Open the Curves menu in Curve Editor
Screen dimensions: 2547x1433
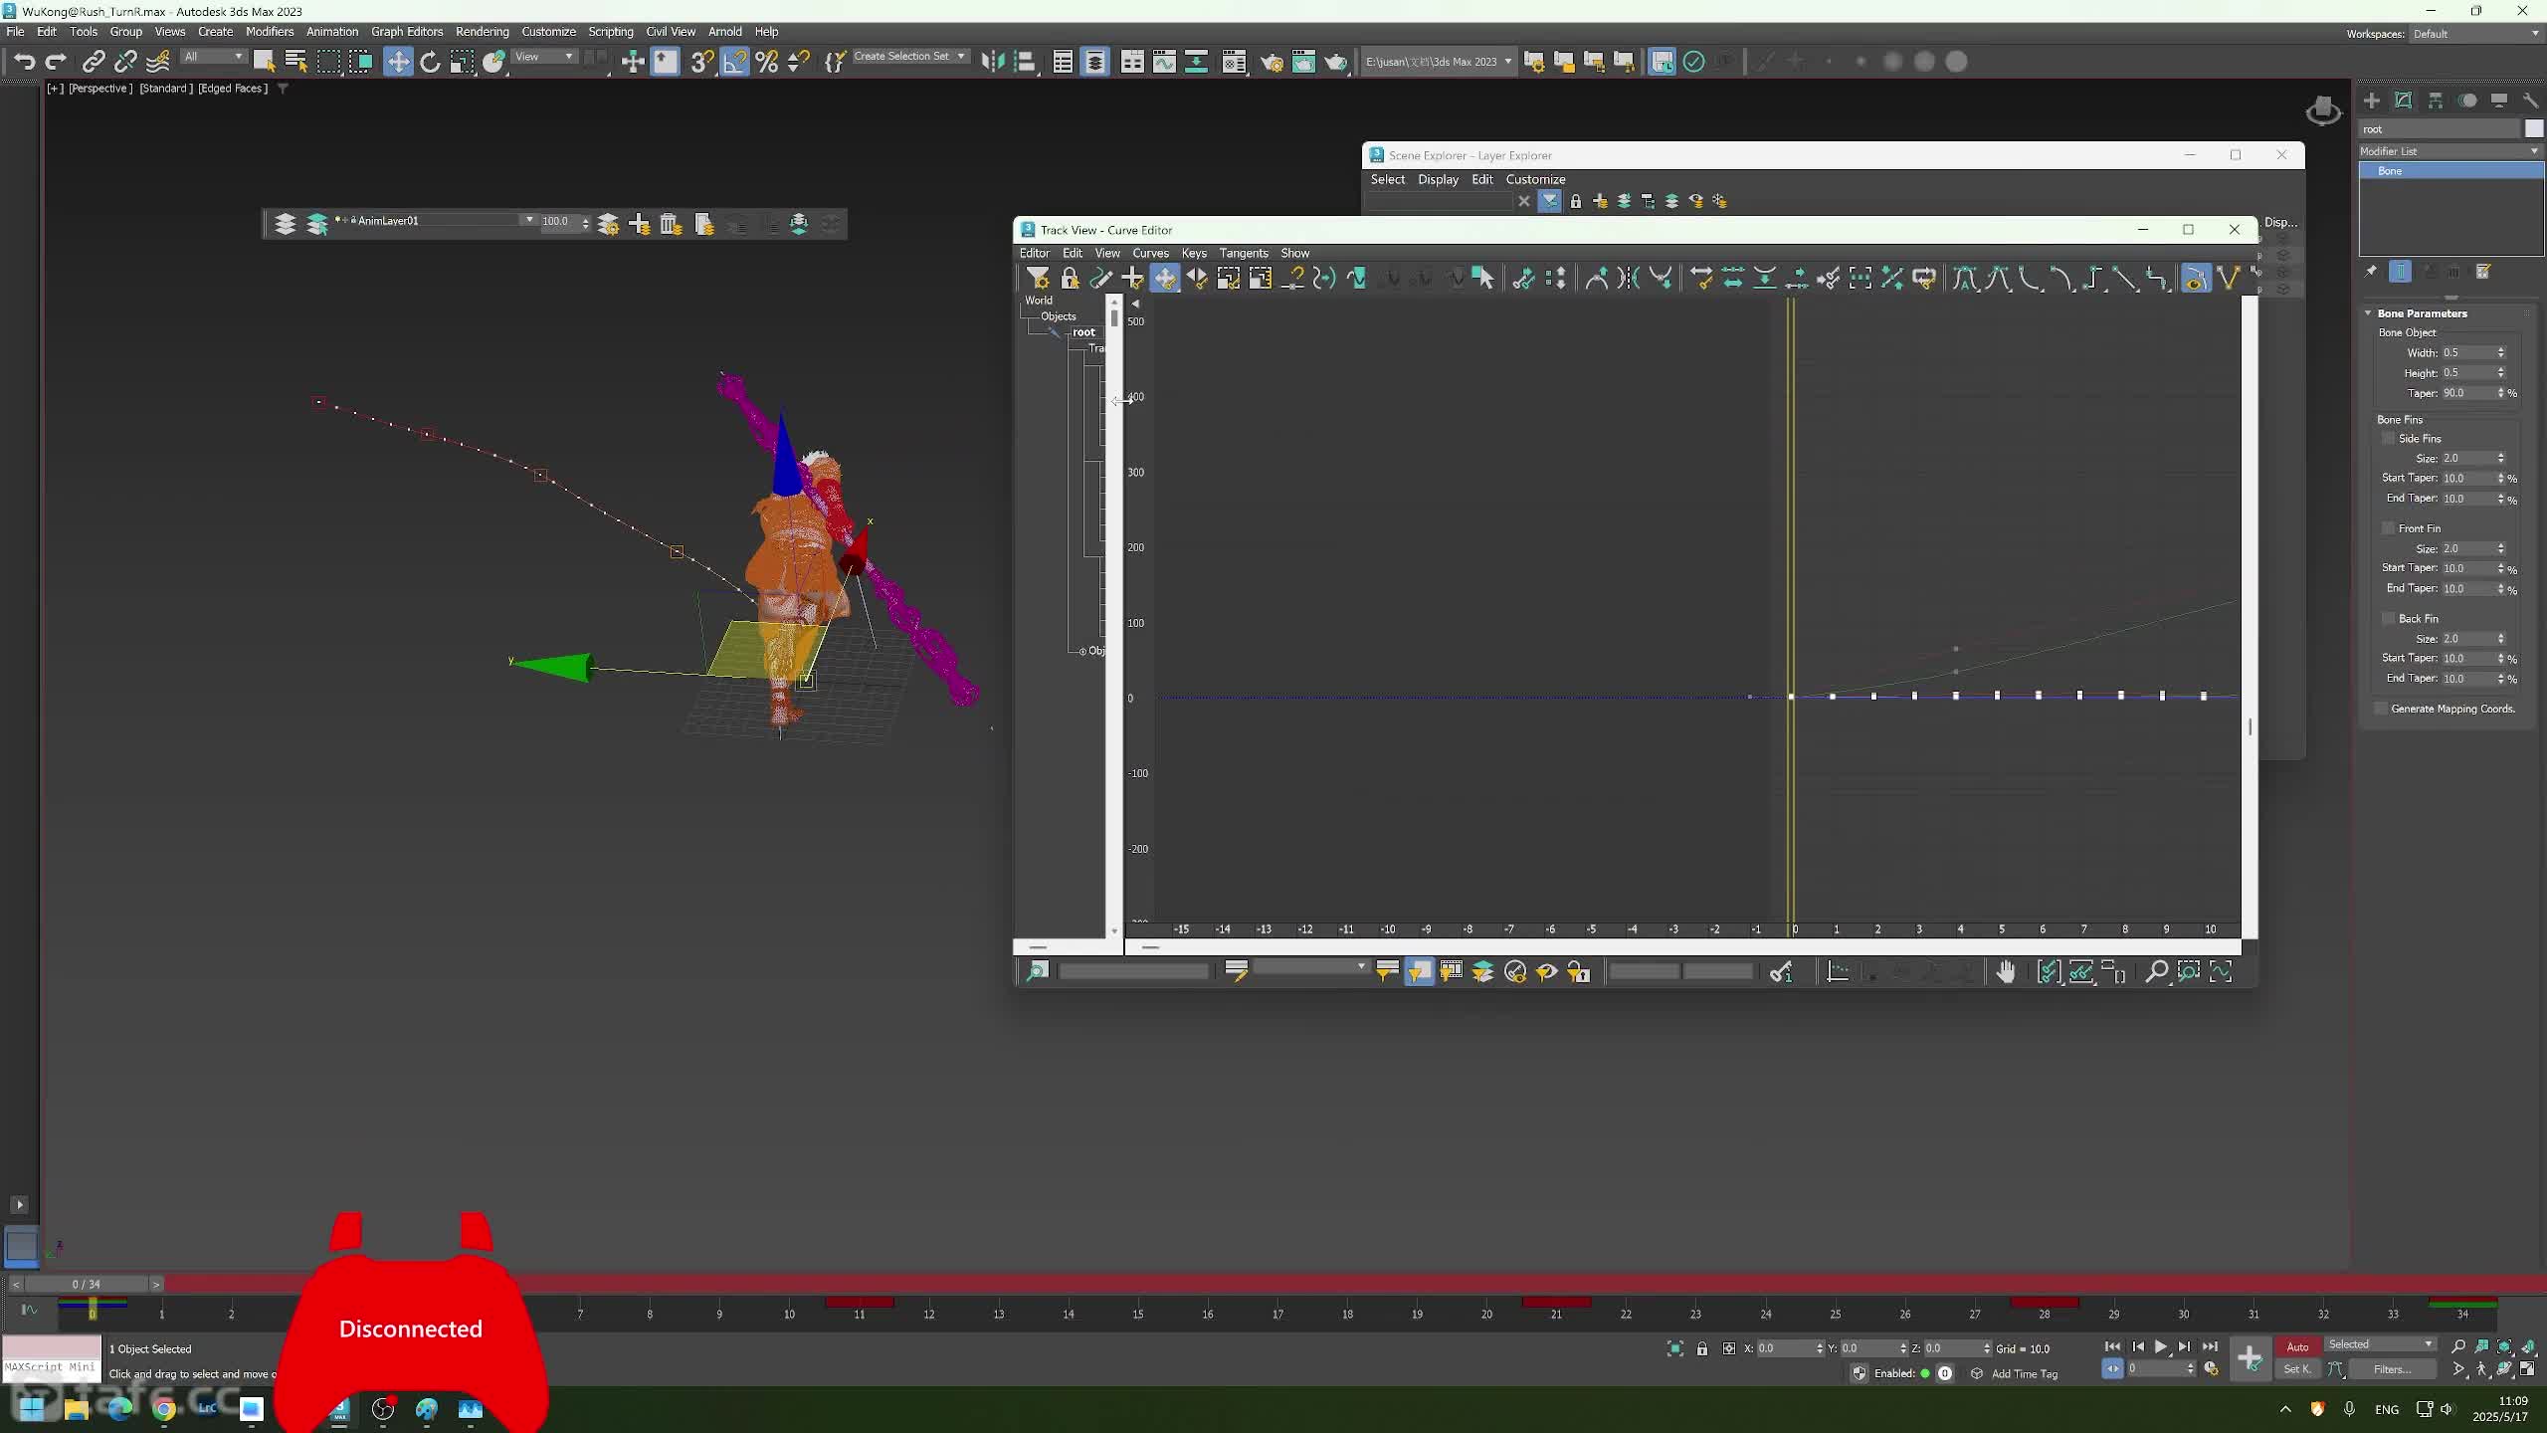click(x=1150, y=253)
